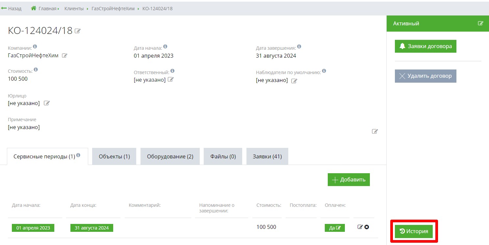Screen dimensions: 489x245
Task: Click 'Постоплата:' column header
Action: pos(303,205)
